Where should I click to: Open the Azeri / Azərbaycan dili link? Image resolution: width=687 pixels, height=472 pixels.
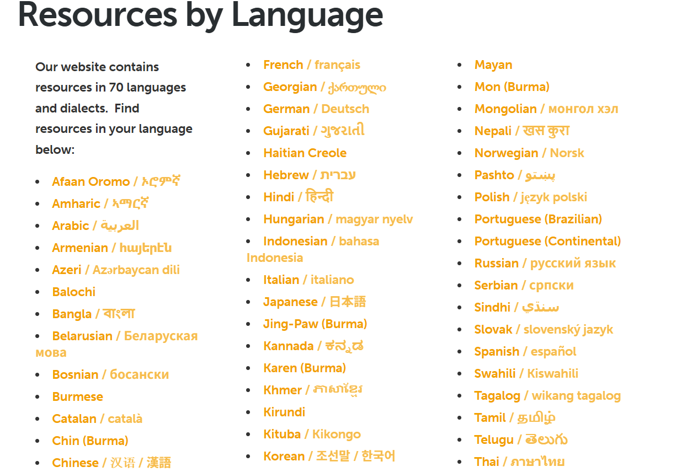116,270
